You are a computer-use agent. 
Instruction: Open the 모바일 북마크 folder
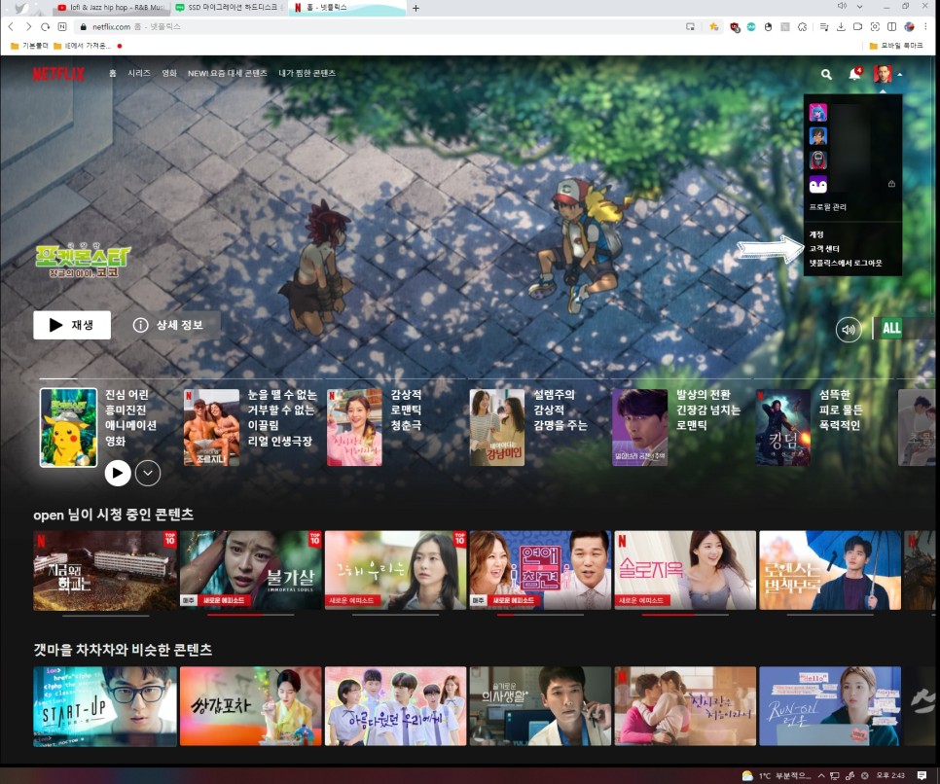pos(897,46)
